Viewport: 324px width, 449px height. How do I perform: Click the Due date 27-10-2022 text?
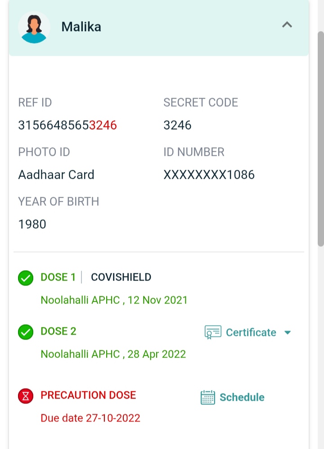coord(90,418)
